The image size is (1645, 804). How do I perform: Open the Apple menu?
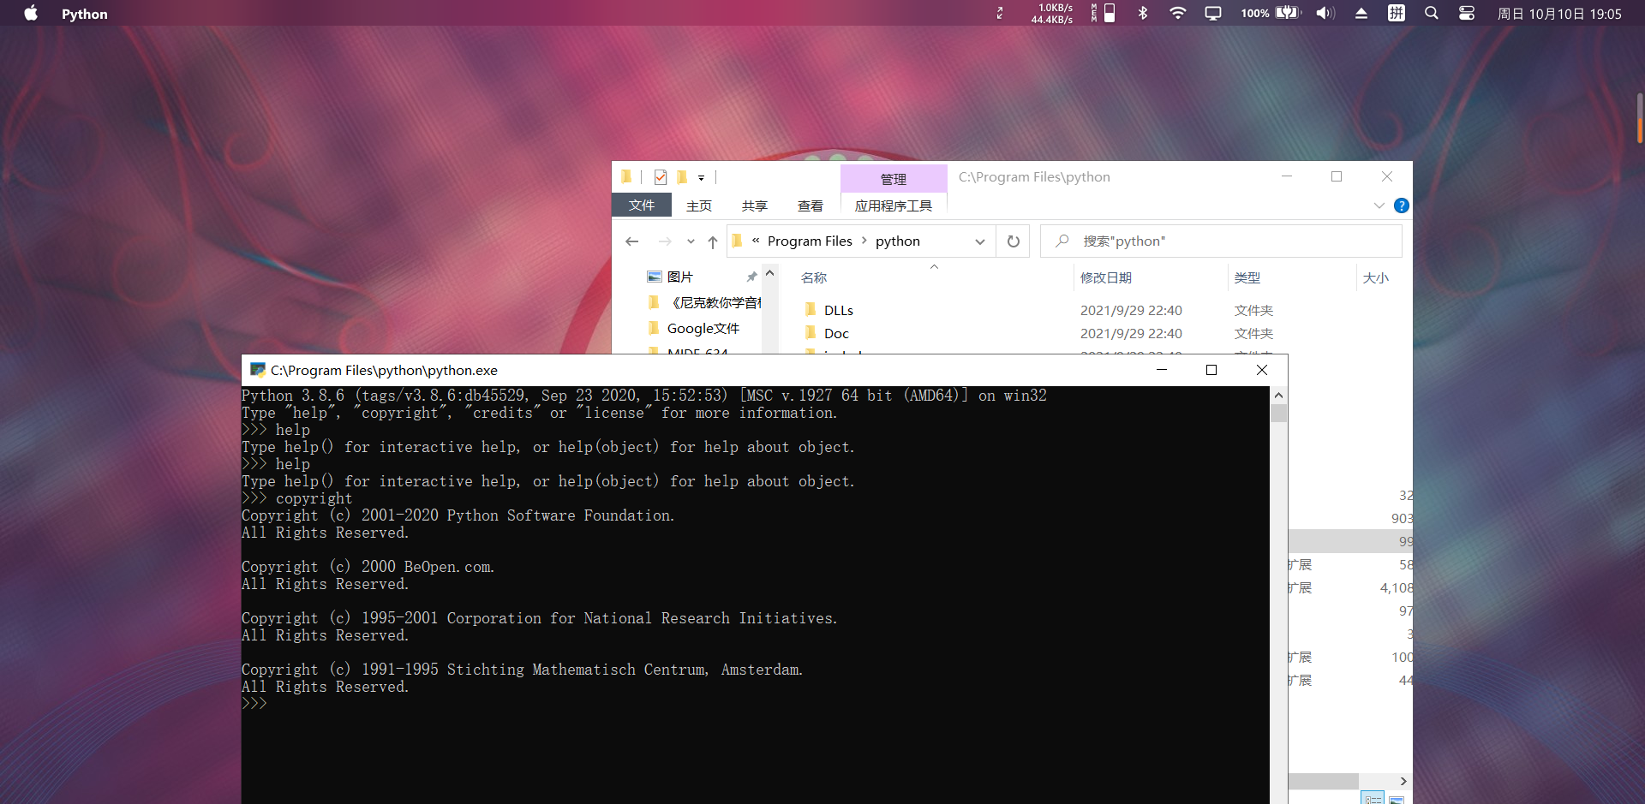(x=31, y=13)
